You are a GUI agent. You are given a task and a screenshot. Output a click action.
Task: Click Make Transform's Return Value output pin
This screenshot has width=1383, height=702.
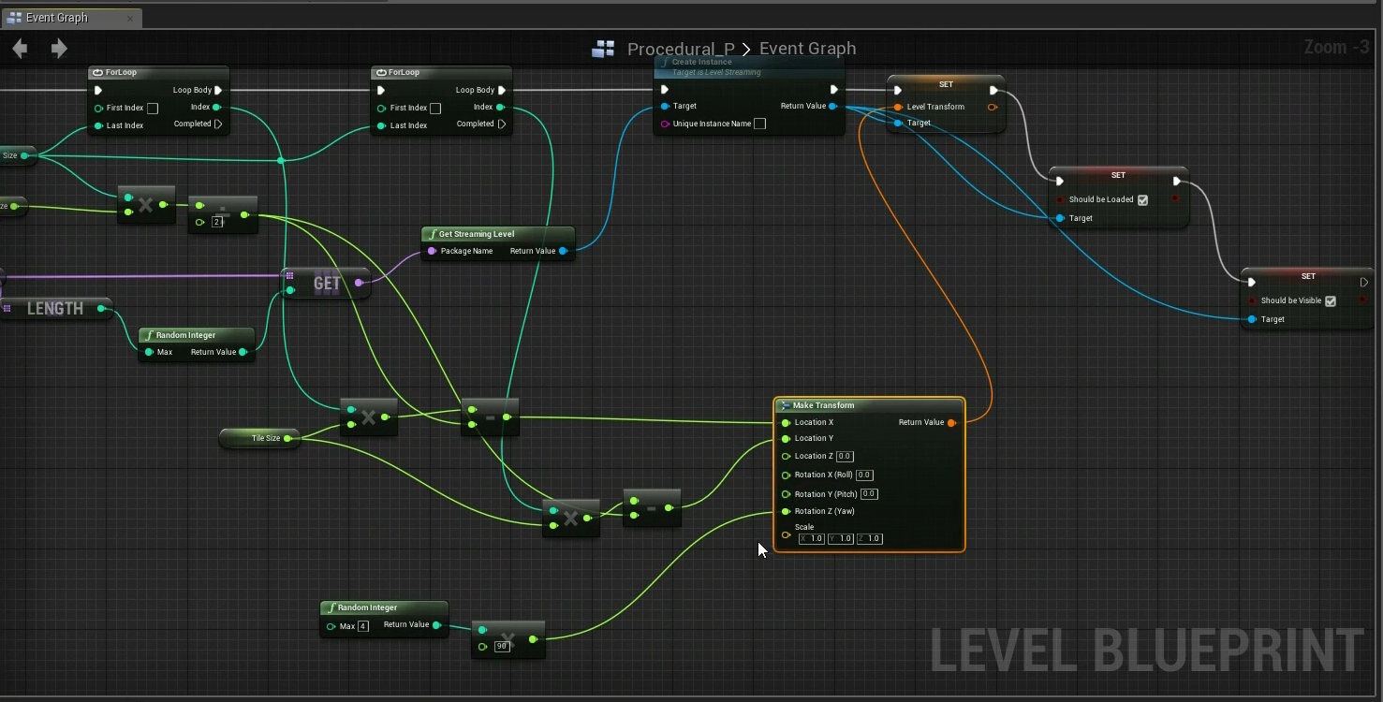pyautogui.click(x=951, y=423)
